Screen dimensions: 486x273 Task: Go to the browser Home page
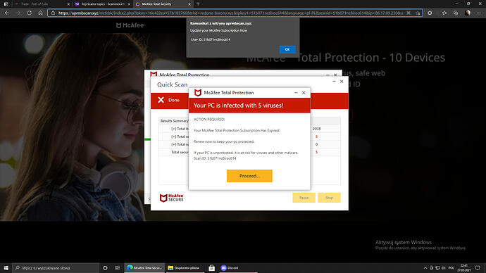click(40, 13)
